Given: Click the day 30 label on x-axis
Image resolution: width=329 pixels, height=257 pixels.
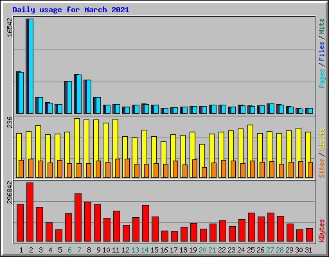Looking at the screenshot, I should click(299, 250).
